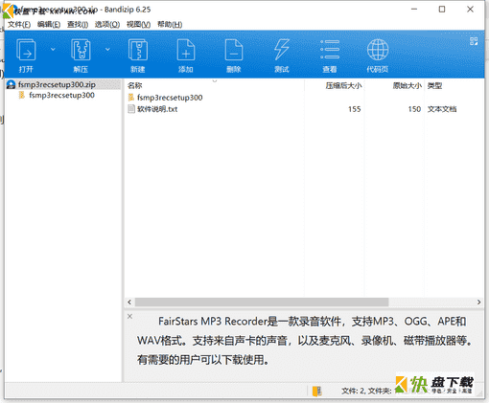
Task: Click the layout grid icon in the toolbar corner
Action: coord(474,41)
